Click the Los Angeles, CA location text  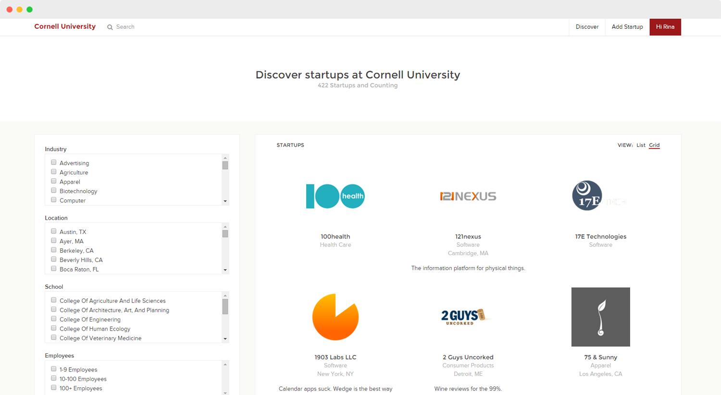[x=601, y=374]
